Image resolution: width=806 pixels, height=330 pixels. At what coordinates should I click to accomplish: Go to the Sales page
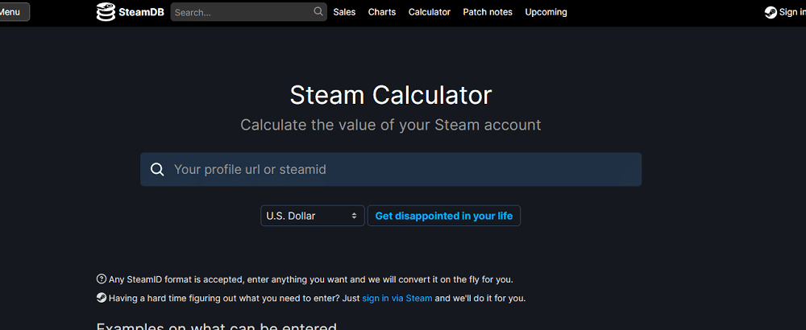click(x=344, y=12)
